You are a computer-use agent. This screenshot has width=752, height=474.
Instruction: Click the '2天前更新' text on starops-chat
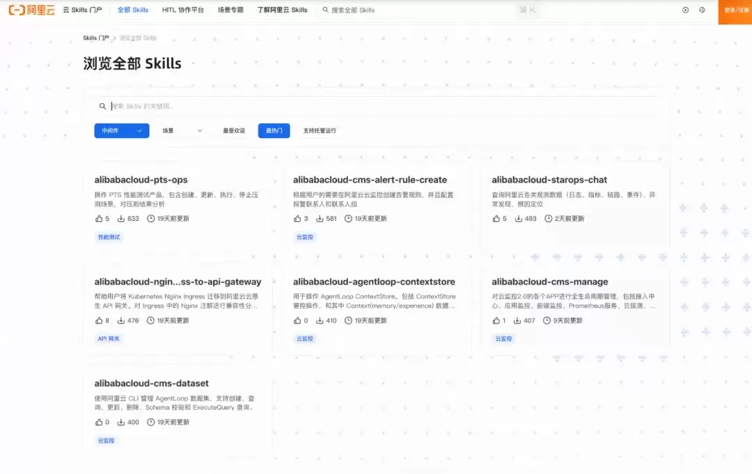tap(570, 218)
